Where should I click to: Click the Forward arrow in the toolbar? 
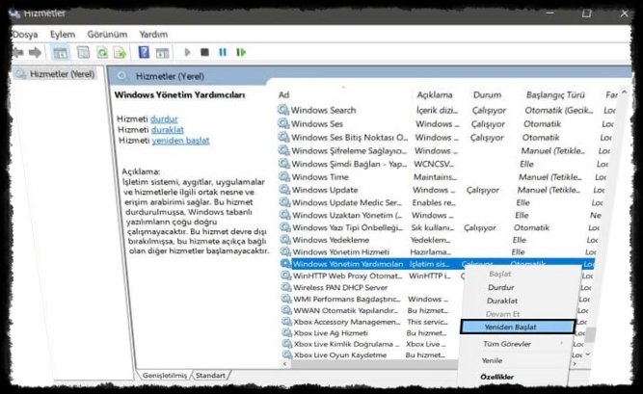(35, 52)
